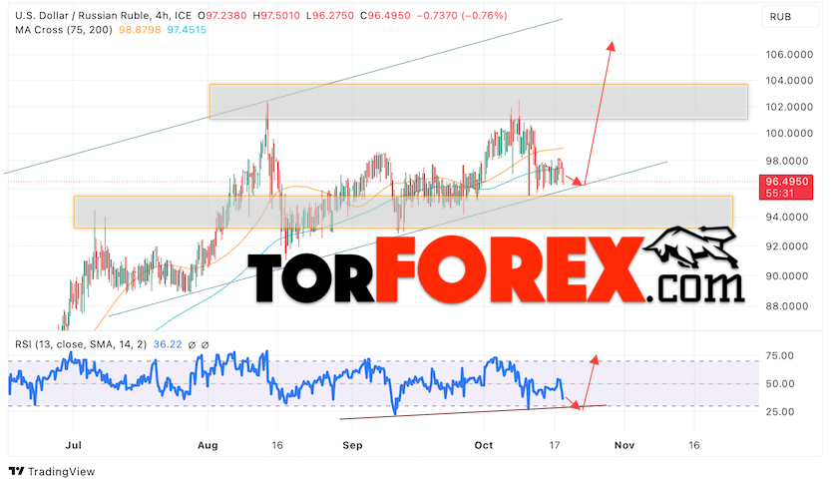Click the 100.0000 price axis label

click(789, 133)
